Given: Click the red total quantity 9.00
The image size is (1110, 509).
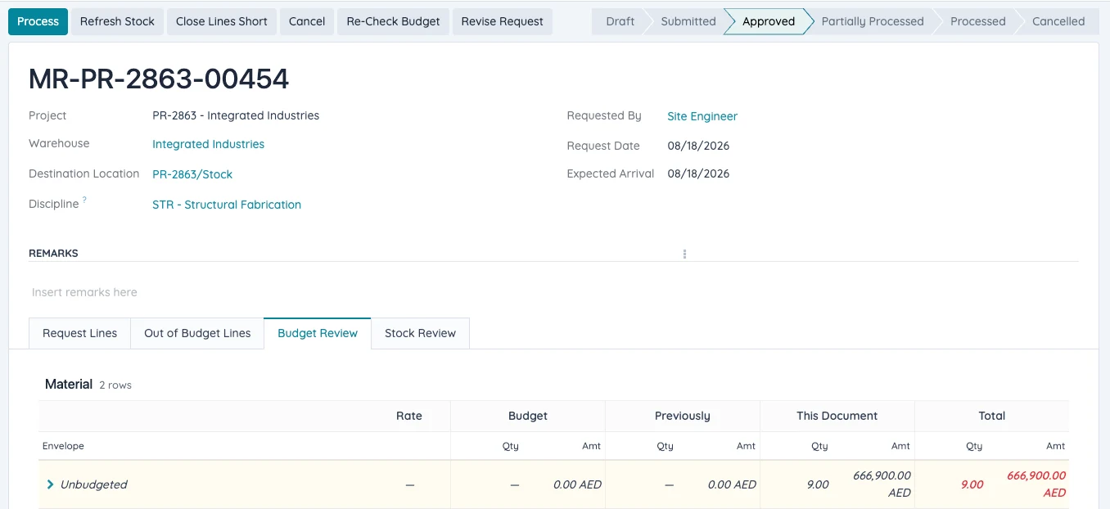Looking at the screenshot, I should point(972,484).
